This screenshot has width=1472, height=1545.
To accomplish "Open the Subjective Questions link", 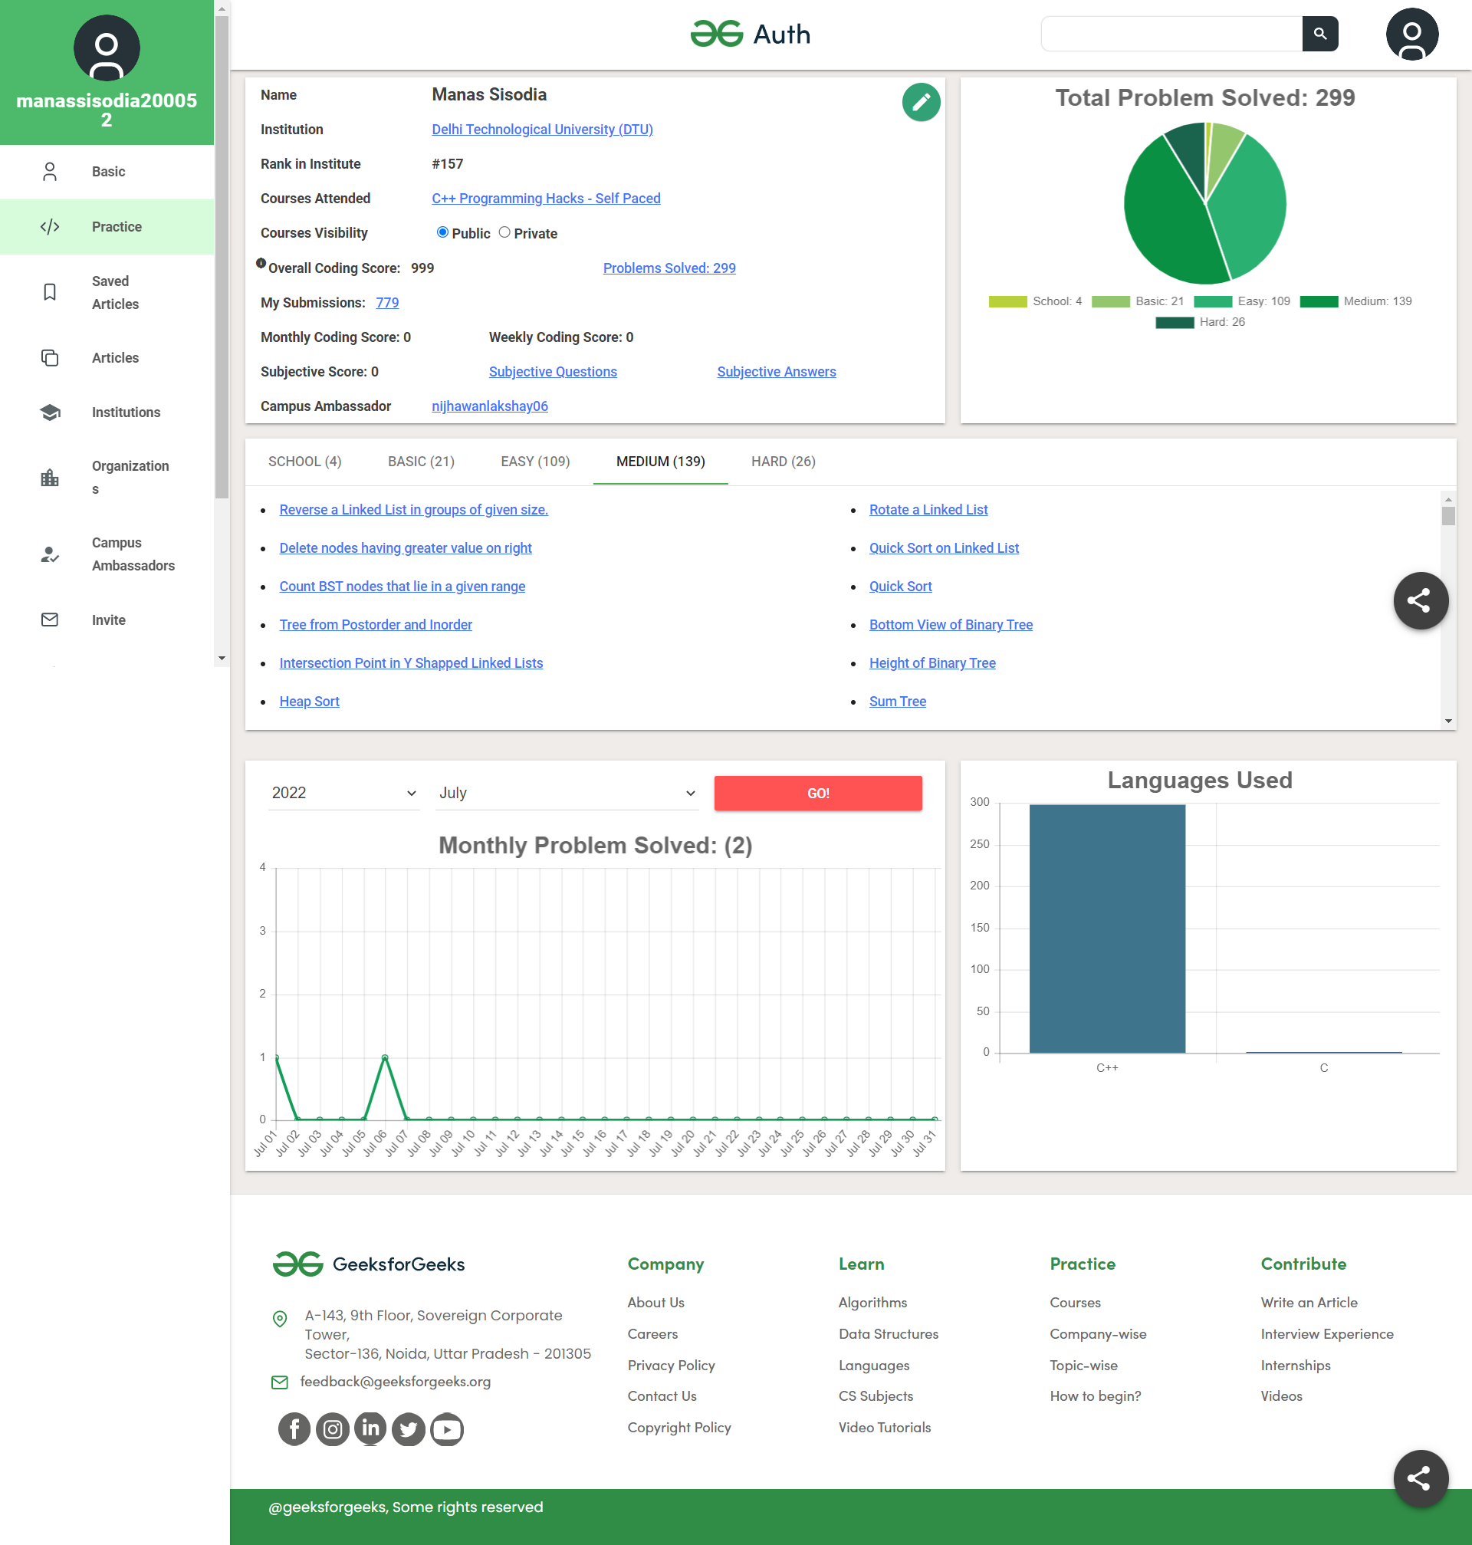I will point(553,372).
